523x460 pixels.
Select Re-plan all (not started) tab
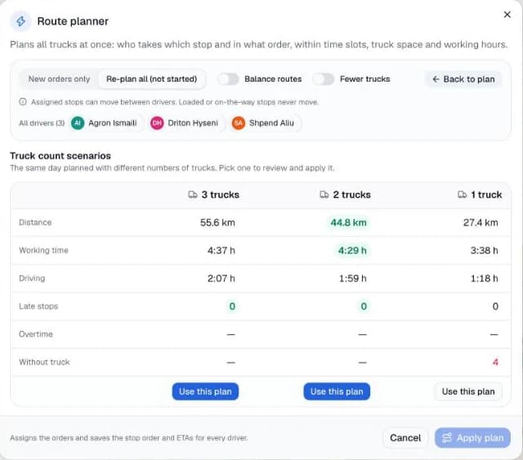[151, 79]
